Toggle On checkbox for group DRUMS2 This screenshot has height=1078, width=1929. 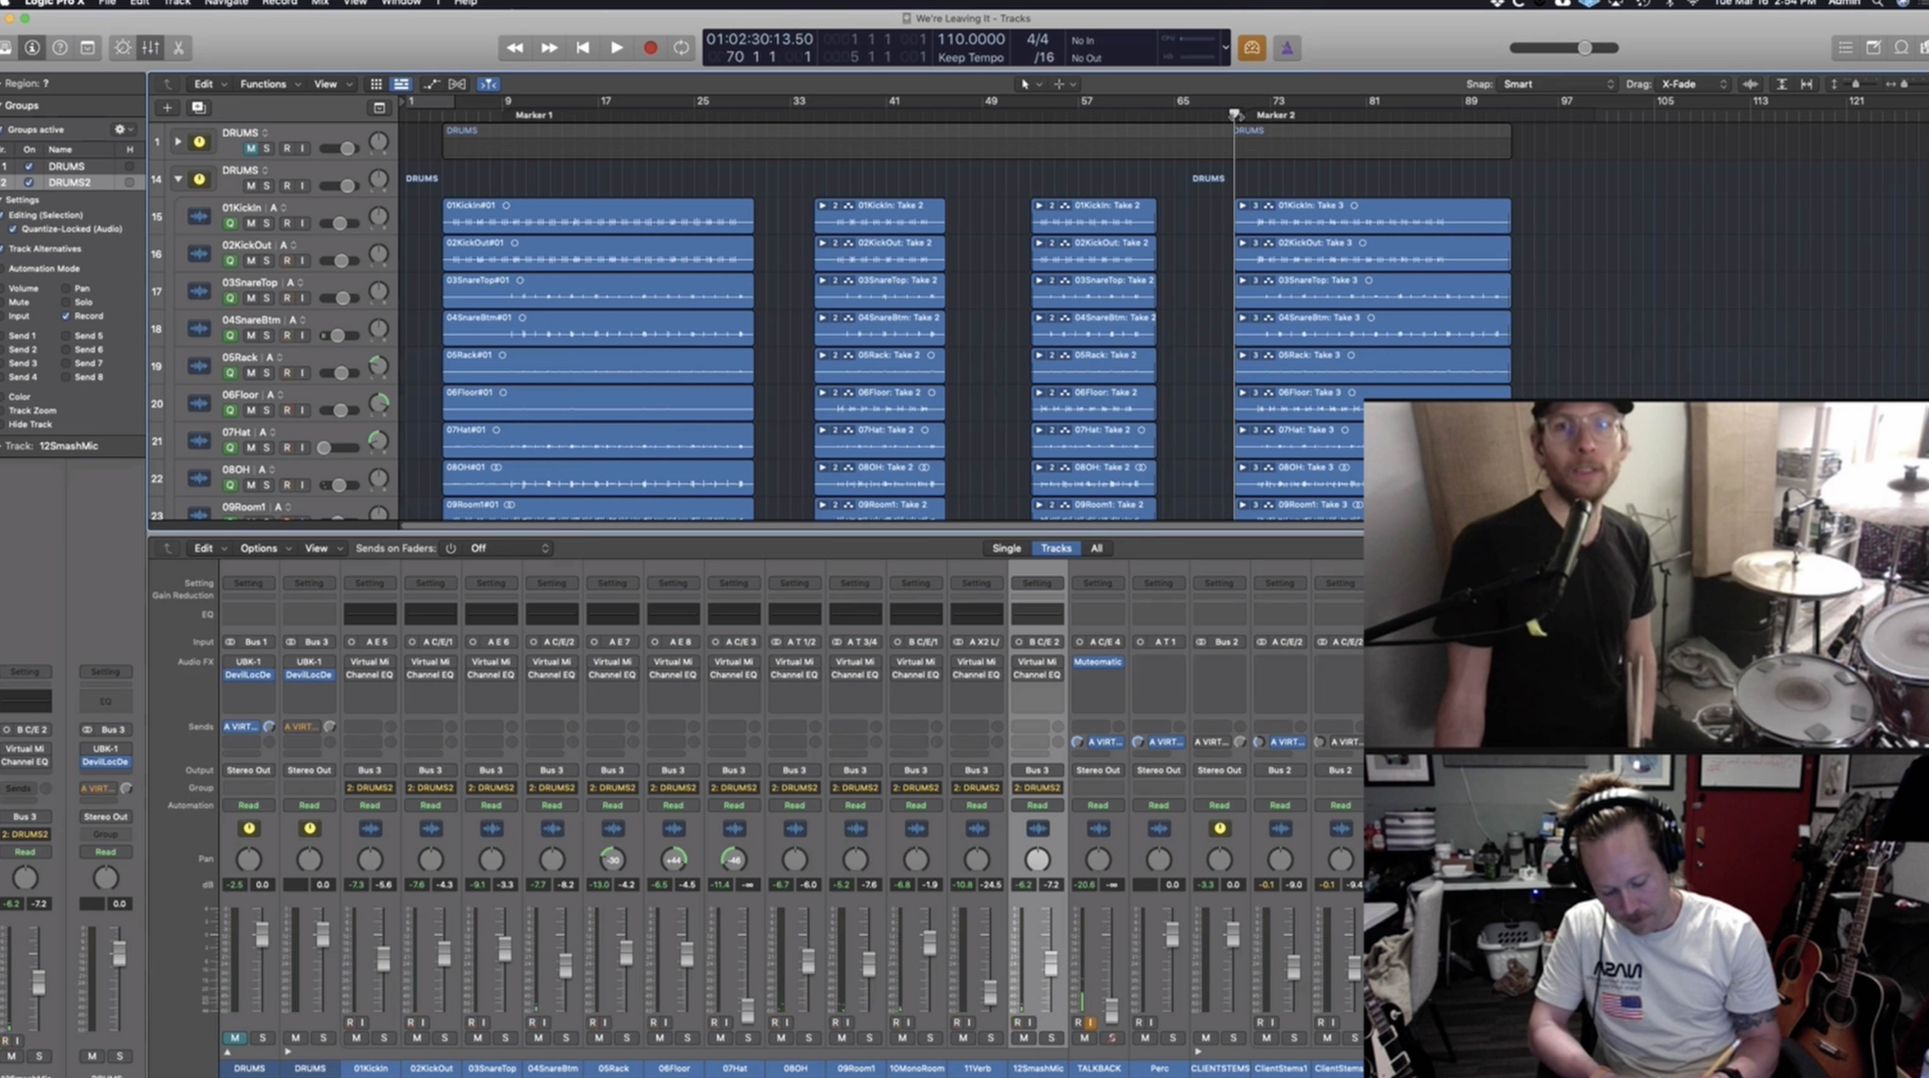point(28,182)
